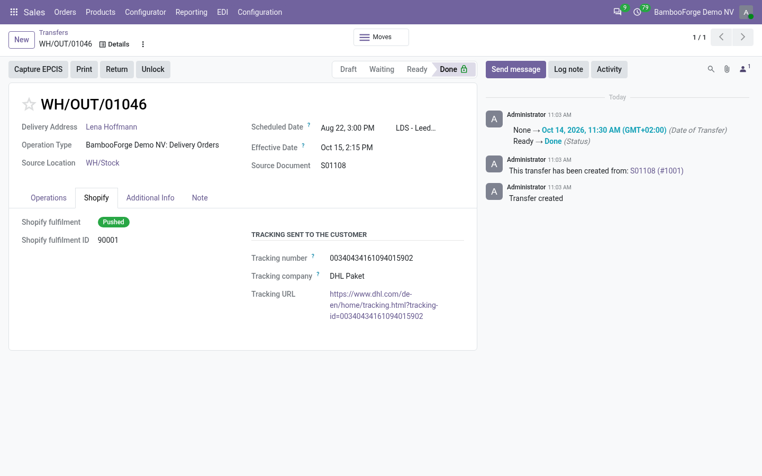The image size is (762, 476).
Task: Open the WH/Stock source location link
Action: click(x=103, y=163)
